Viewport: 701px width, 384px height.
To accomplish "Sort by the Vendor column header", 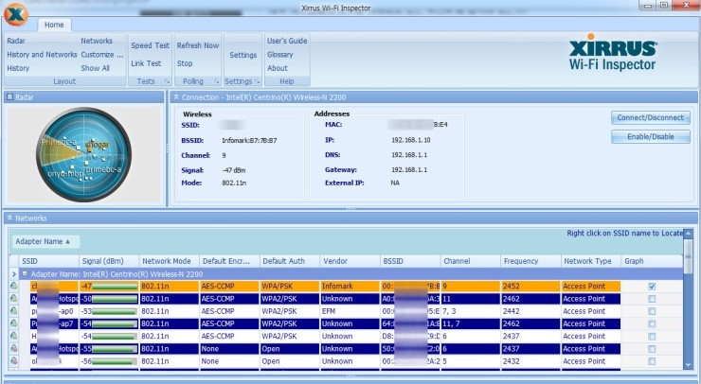I will [x=350, y=261].
